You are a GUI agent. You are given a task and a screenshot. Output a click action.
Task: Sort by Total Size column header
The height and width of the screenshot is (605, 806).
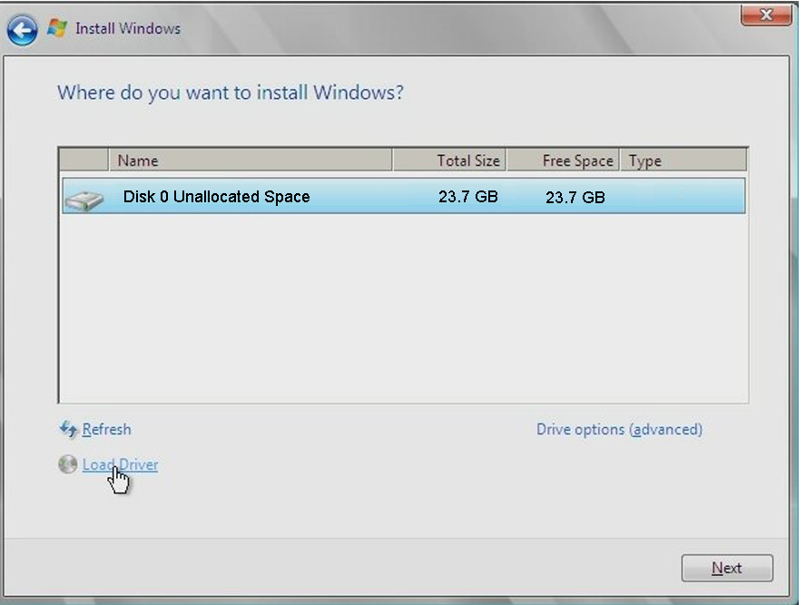tap(449, 161)
